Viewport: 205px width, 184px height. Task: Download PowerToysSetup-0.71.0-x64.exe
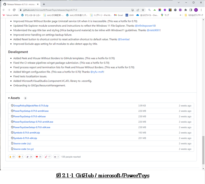click(x=29, y=117)
